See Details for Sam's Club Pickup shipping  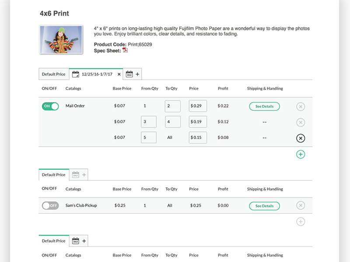click(264, 206)
